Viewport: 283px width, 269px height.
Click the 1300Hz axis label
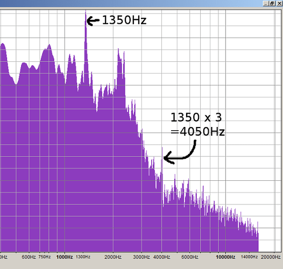[x=83, y=257]
